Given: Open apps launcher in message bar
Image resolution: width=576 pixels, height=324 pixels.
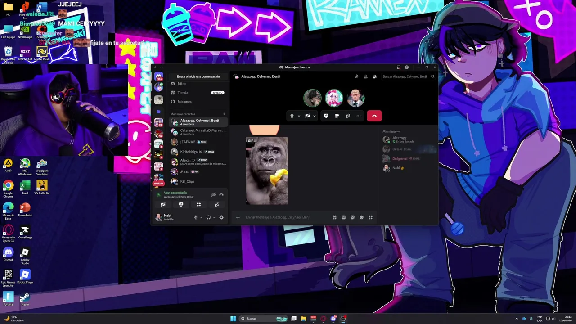Looking at the screenshot, I should [x=370, y=217].
